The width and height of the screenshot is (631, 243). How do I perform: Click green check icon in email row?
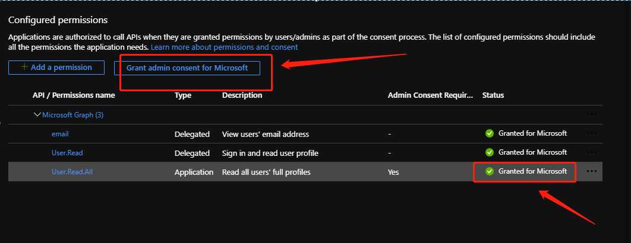(490, 133)
